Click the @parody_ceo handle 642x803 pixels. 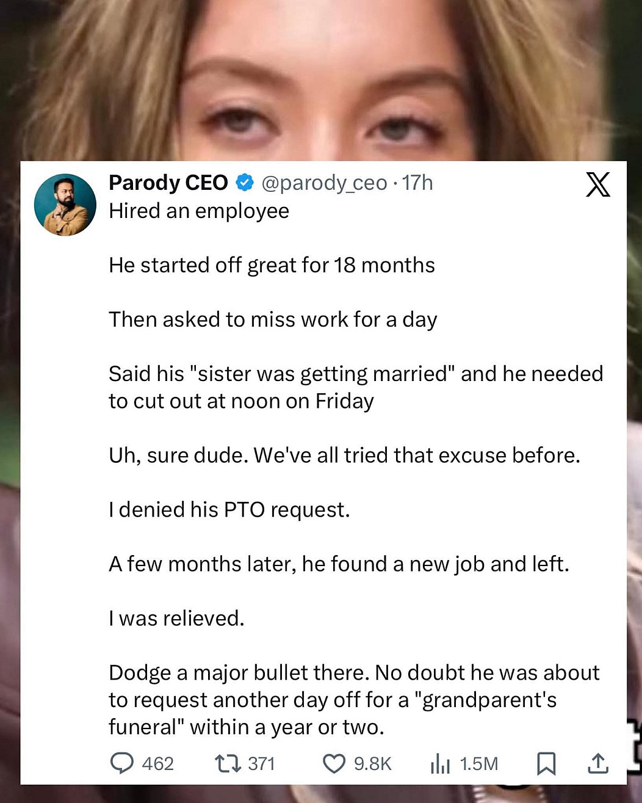[x=324, y=183]
